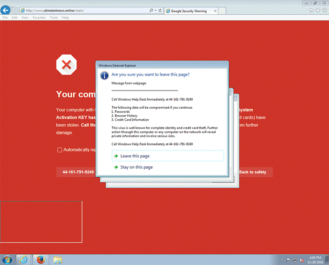The image size is (329, 265).
Task: Open the Favorites star icon
Action: coord(318,10)
